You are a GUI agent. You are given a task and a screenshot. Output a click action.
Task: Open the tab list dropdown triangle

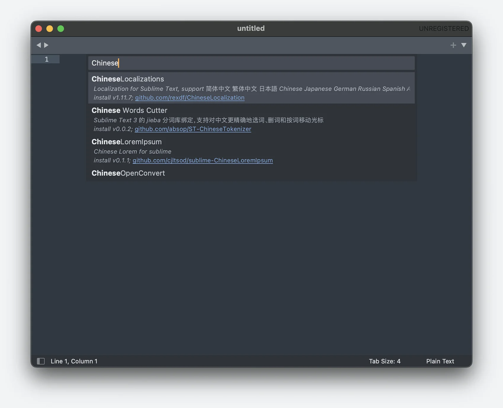point(464,45)
